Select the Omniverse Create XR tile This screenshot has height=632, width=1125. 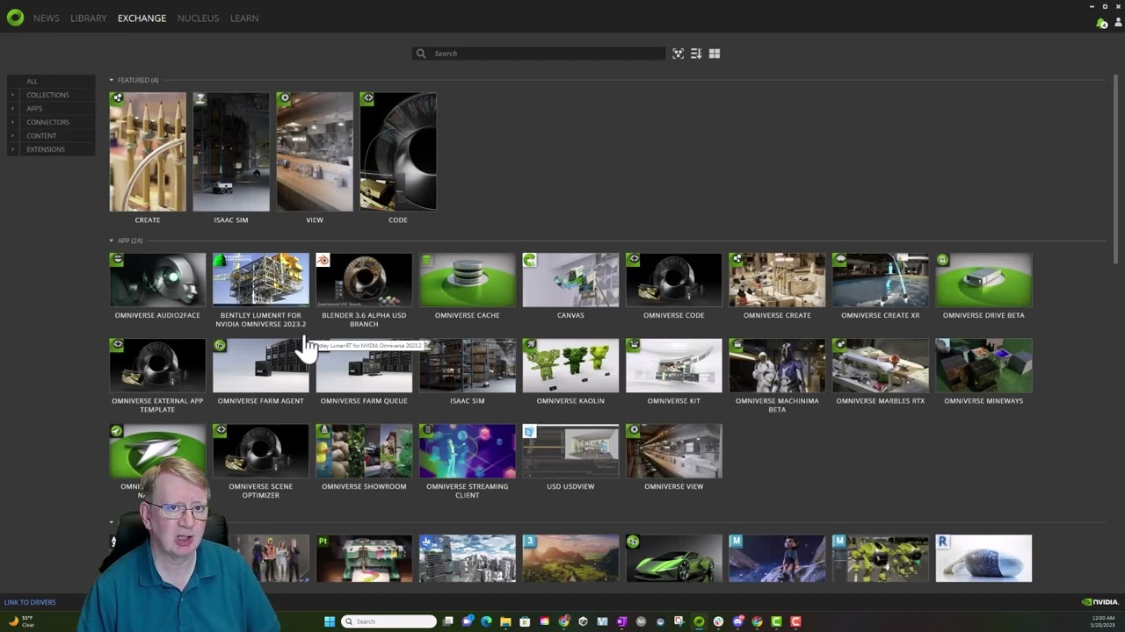tap(881, 286)
